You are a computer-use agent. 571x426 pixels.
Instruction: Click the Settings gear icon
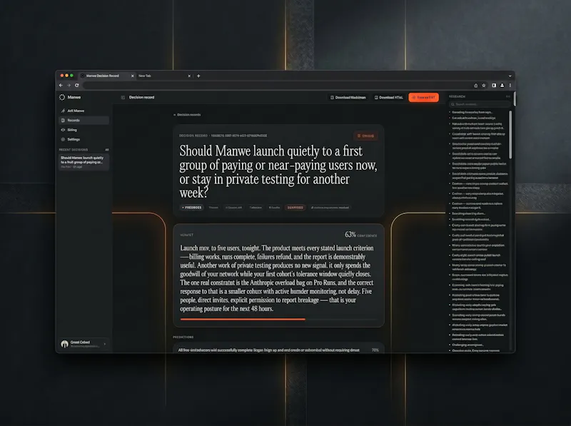pos(63,139)
